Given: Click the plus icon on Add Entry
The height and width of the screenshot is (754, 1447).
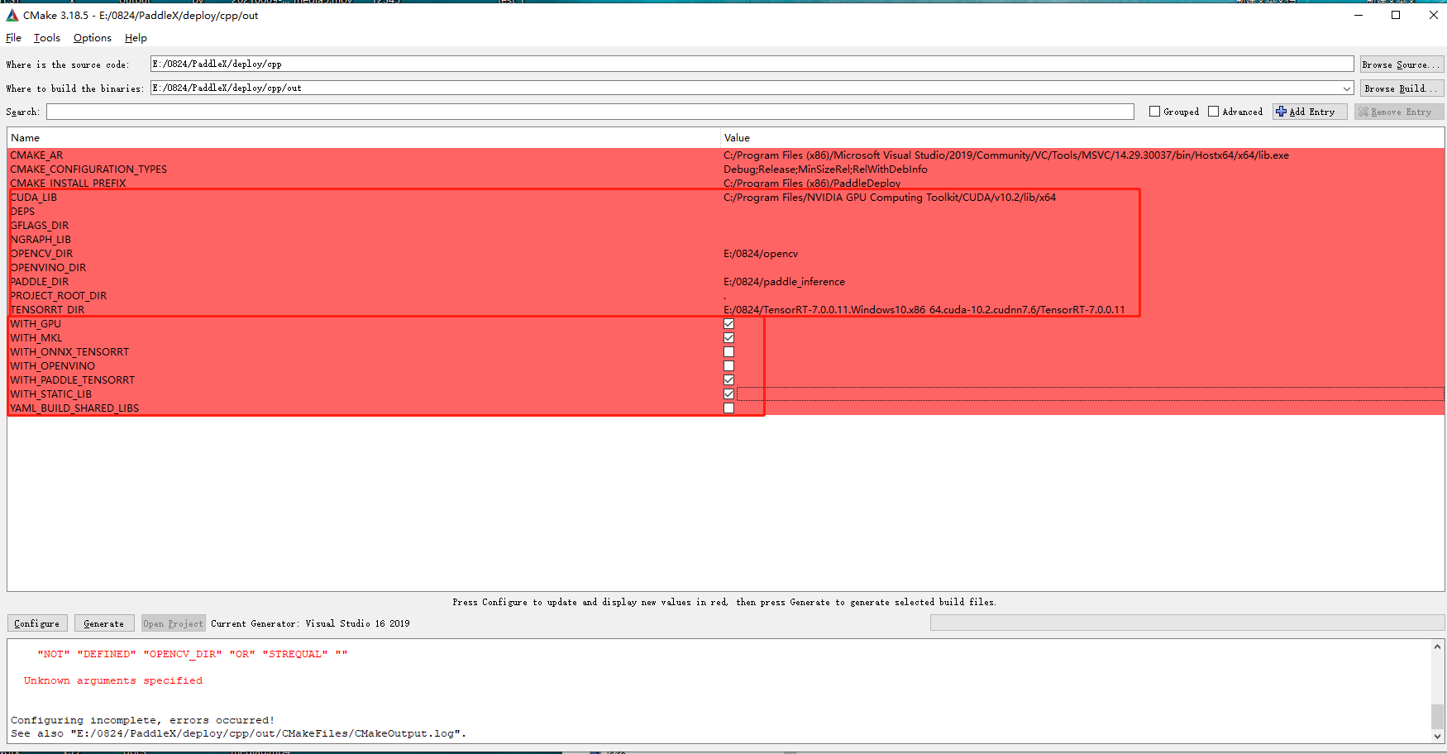Looking at the screenshot, I should [1281, 112].
